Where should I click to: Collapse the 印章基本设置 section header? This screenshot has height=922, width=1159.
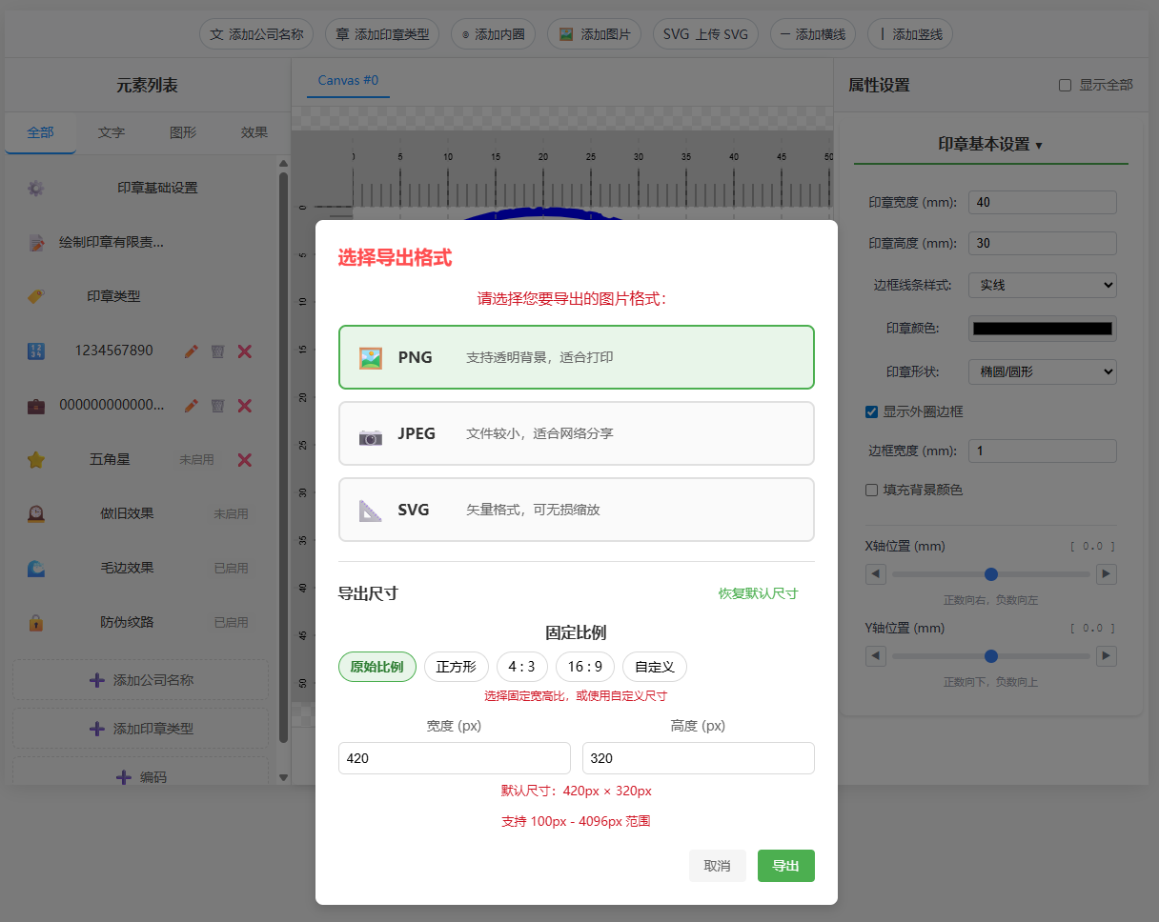990,145
